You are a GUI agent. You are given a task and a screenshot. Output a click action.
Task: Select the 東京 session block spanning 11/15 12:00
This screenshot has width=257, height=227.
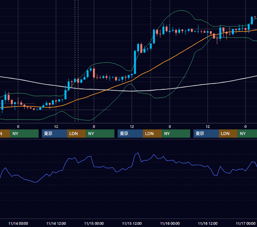point(130,134)
